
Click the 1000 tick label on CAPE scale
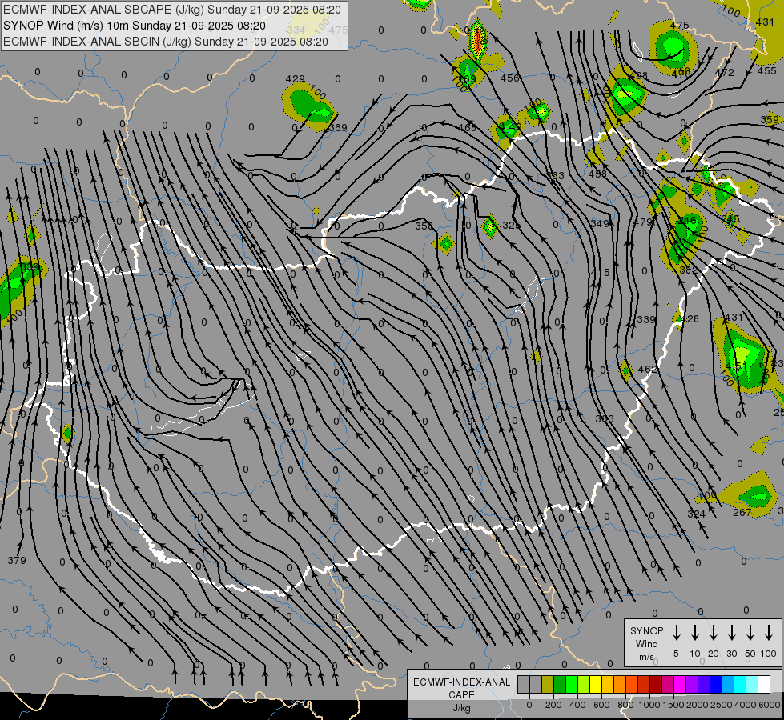(649, 705)
